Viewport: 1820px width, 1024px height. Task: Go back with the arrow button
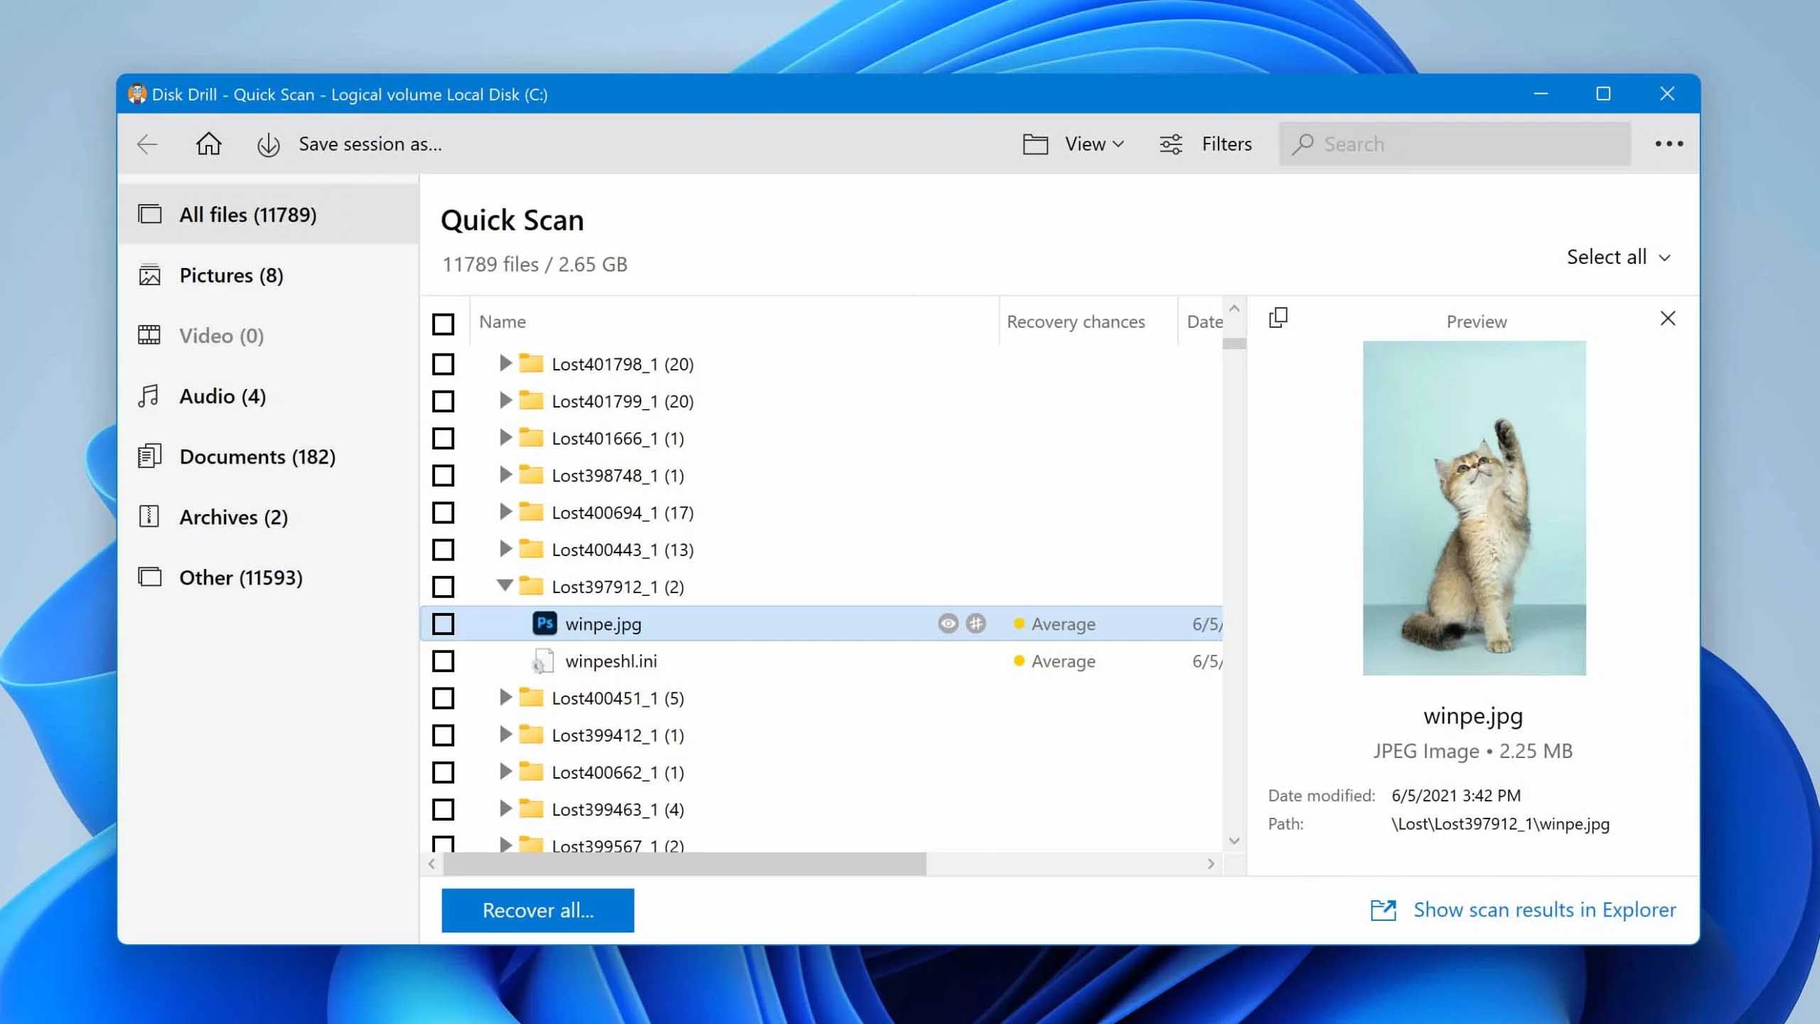146,144
